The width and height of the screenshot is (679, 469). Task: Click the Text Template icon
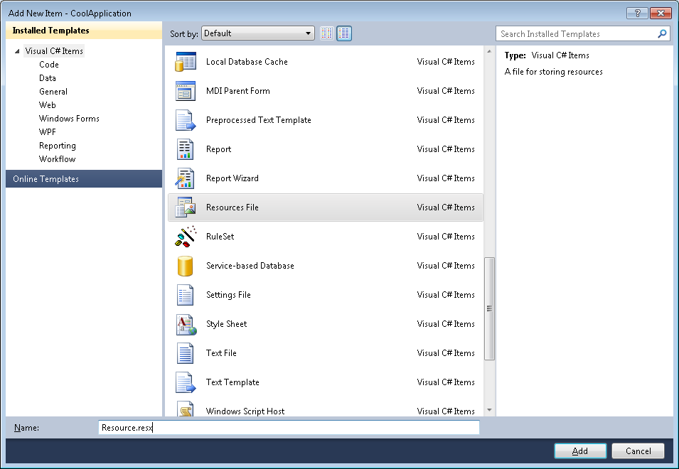[x=186, y=382]
